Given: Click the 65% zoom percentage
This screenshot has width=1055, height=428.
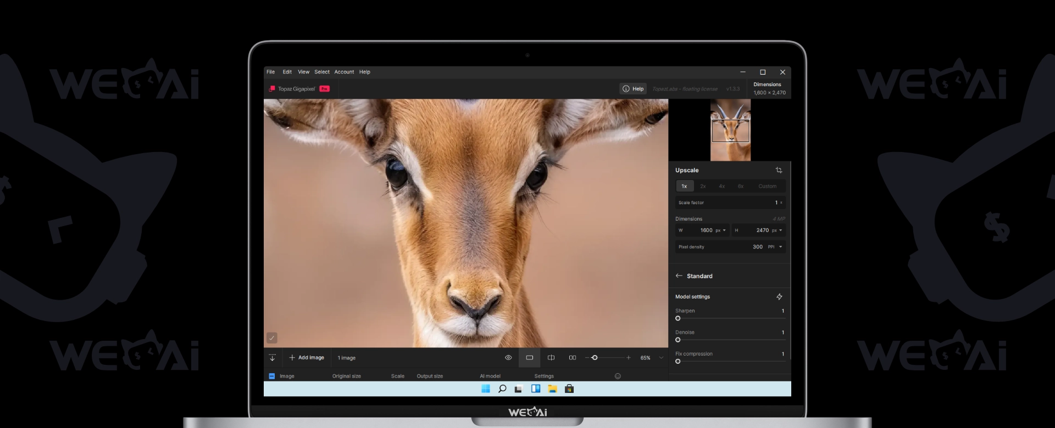Looking at the screenshot, I should tap(645, 358).
